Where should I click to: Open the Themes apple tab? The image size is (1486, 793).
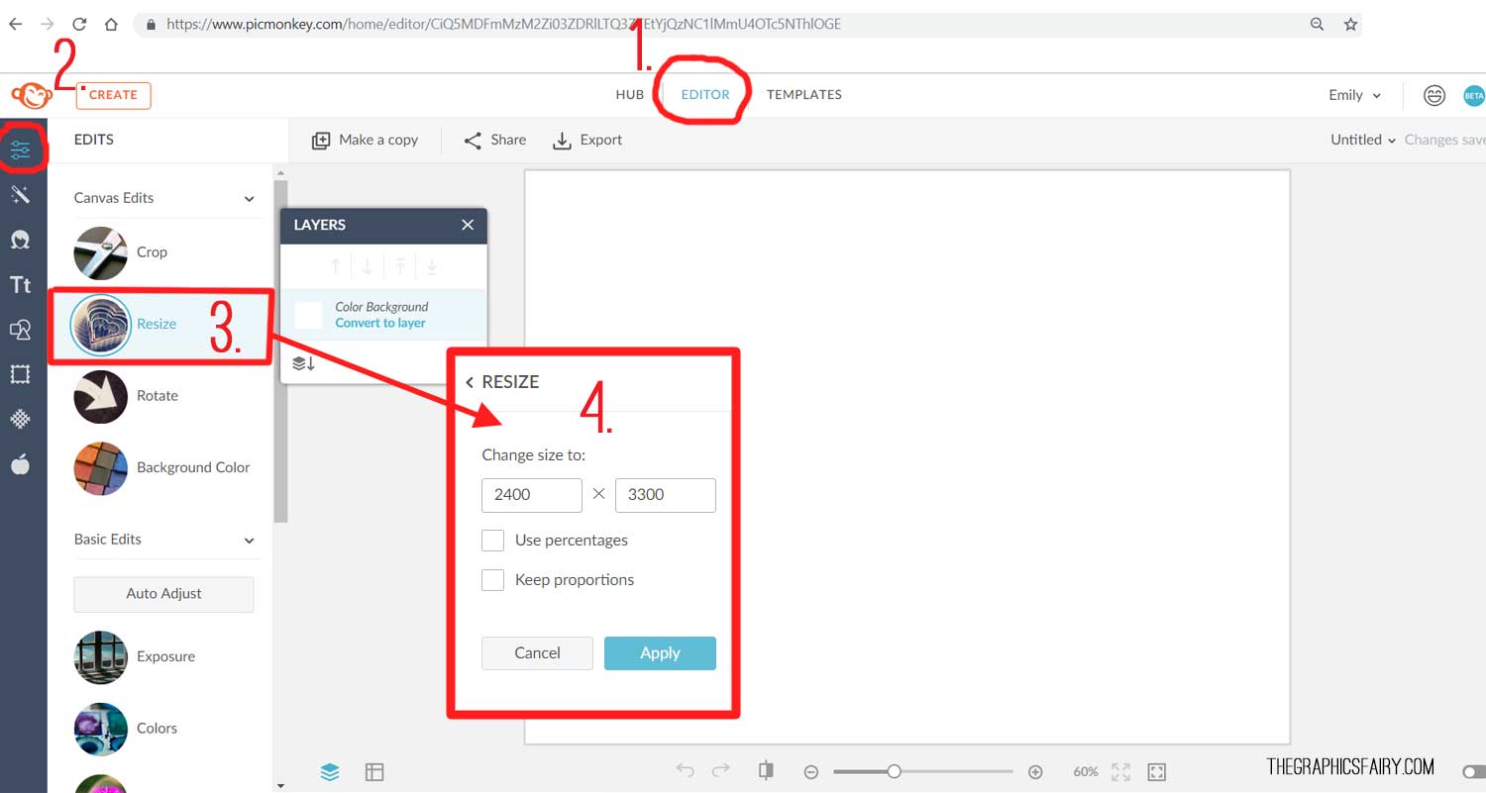[x=20, y=464]
